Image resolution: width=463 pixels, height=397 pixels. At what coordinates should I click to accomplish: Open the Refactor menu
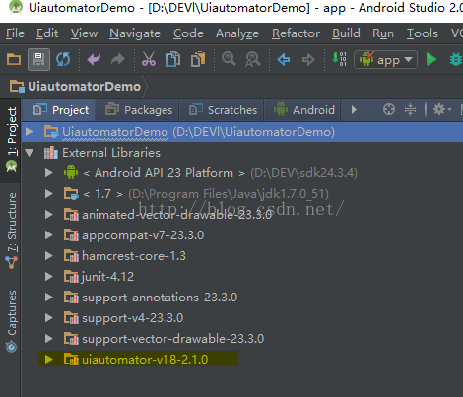coord(296,33)
